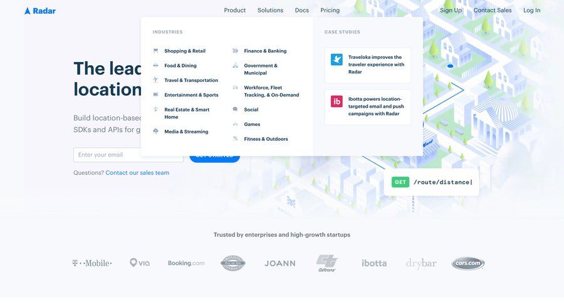This screenshot has width=564, height=303.
Task: Click the Ibotta 'ib' logo icon
Action: click(x=337, y=101)
